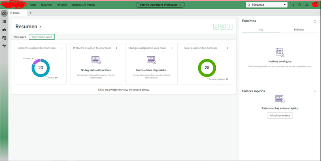Open the Espacios De Trabajo menu
This screenshot has height=161, width=321.
pos(83,5)
